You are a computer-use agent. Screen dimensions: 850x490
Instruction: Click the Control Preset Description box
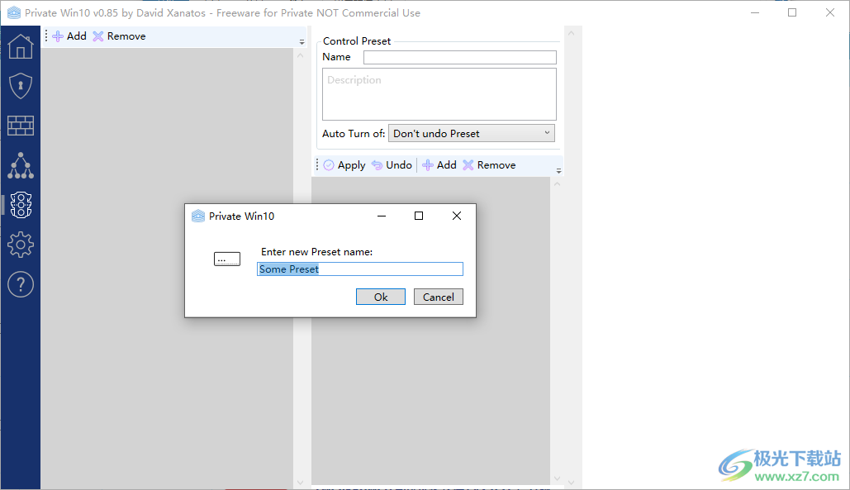pyautogui.click(x=439, y=94)
